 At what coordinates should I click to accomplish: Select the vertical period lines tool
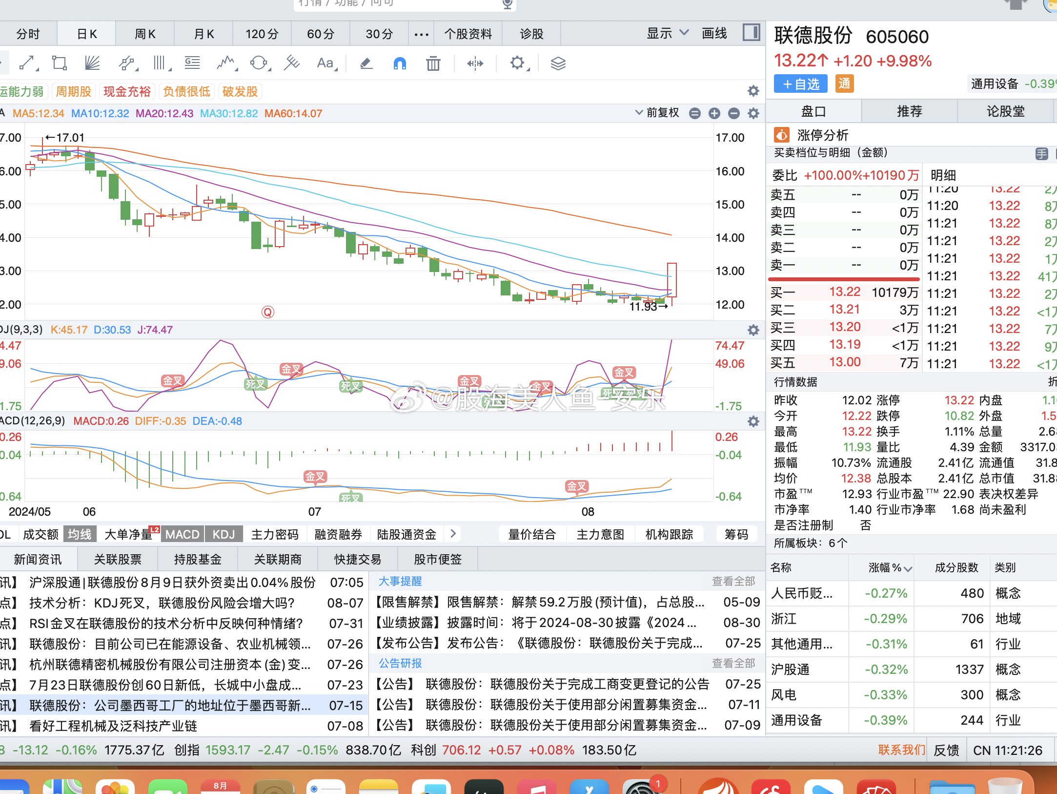coord(161,63)
